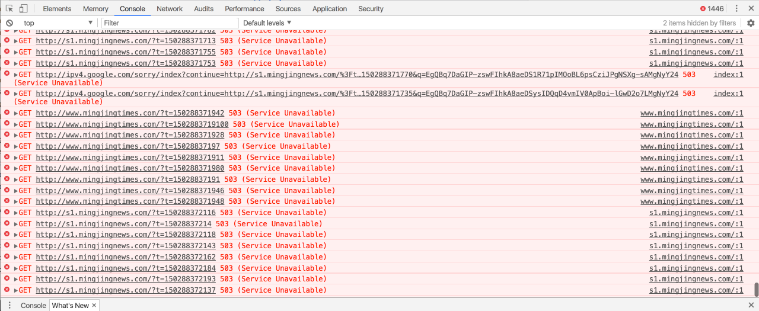Clear the console with the ban icon

(x=9, y=23)
